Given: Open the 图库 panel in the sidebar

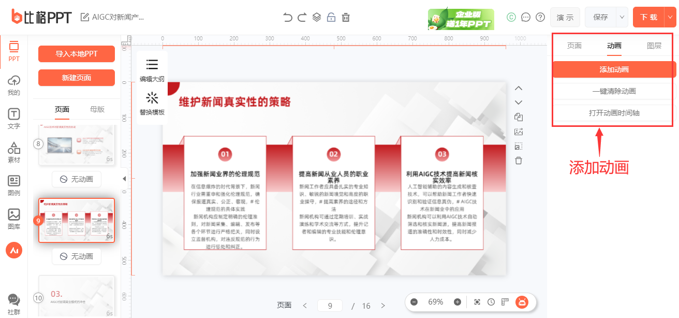Looking at the screenshot, I should tap(13, 218).
